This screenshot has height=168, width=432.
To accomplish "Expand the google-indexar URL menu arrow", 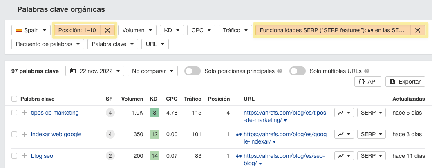I will tap(274, 142).
